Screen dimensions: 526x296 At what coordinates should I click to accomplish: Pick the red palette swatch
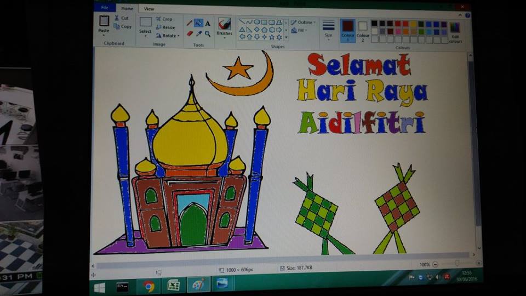click(398, 24)
